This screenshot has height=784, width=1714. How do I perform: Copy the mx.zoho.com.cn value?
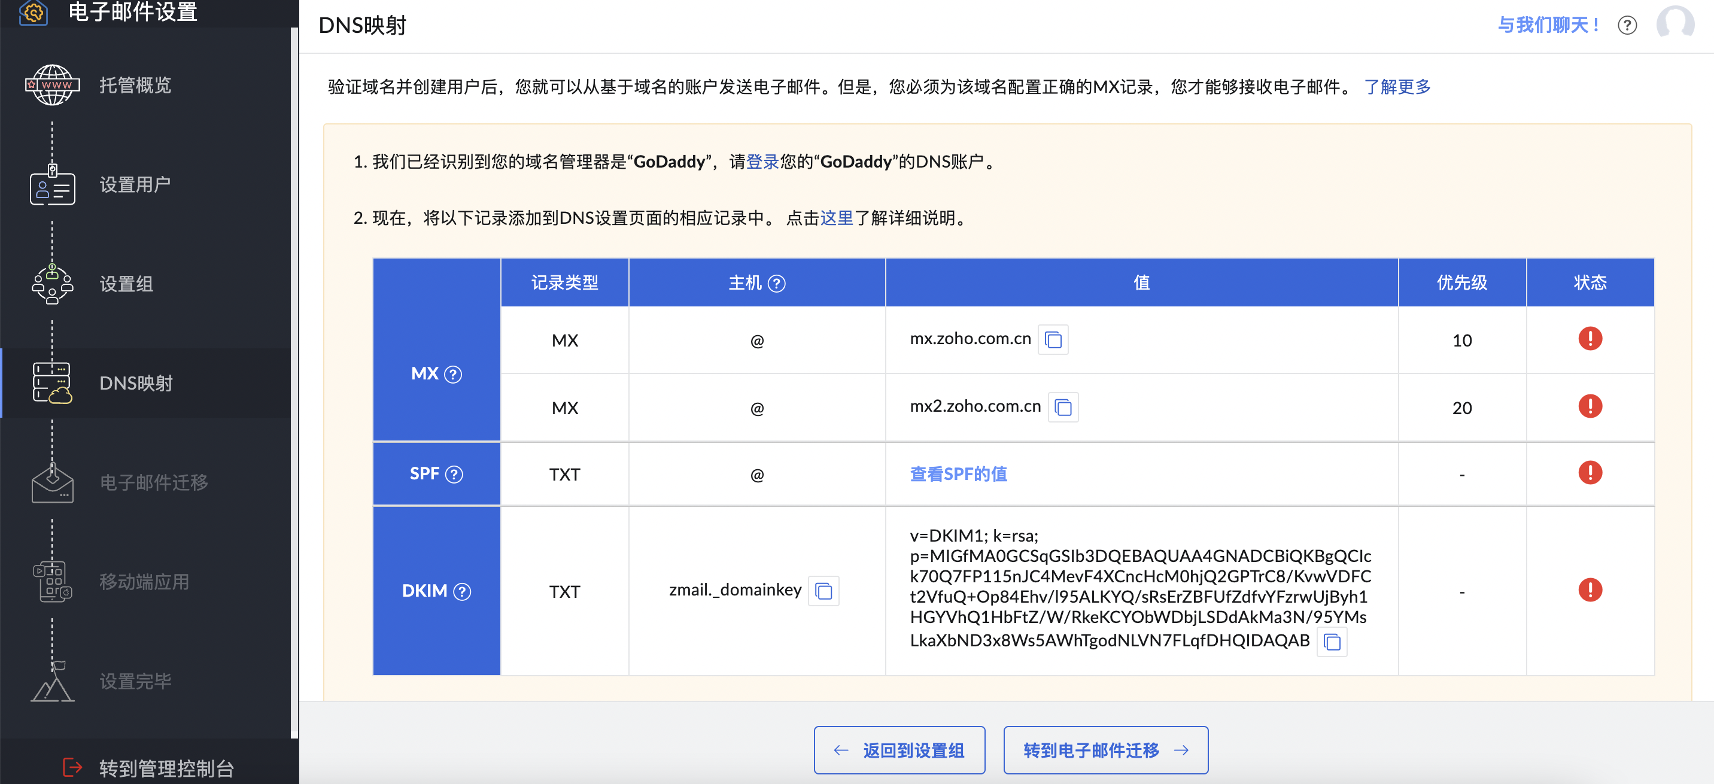(x=1053, y=340)
